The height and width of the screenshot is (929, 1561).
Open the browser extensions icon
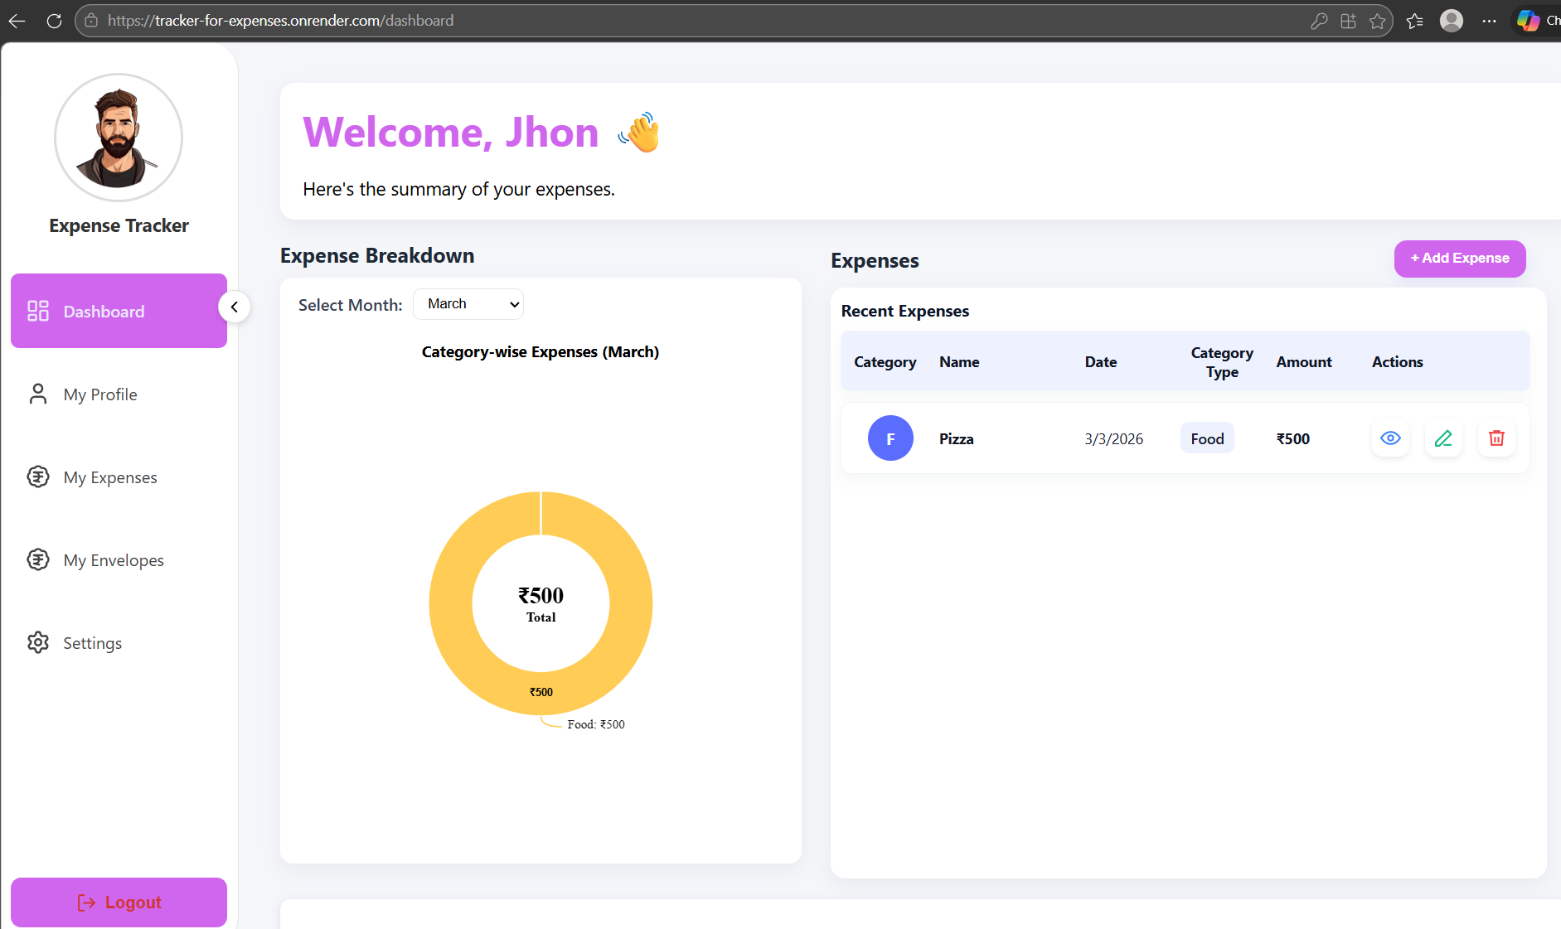pos(1348,21)
